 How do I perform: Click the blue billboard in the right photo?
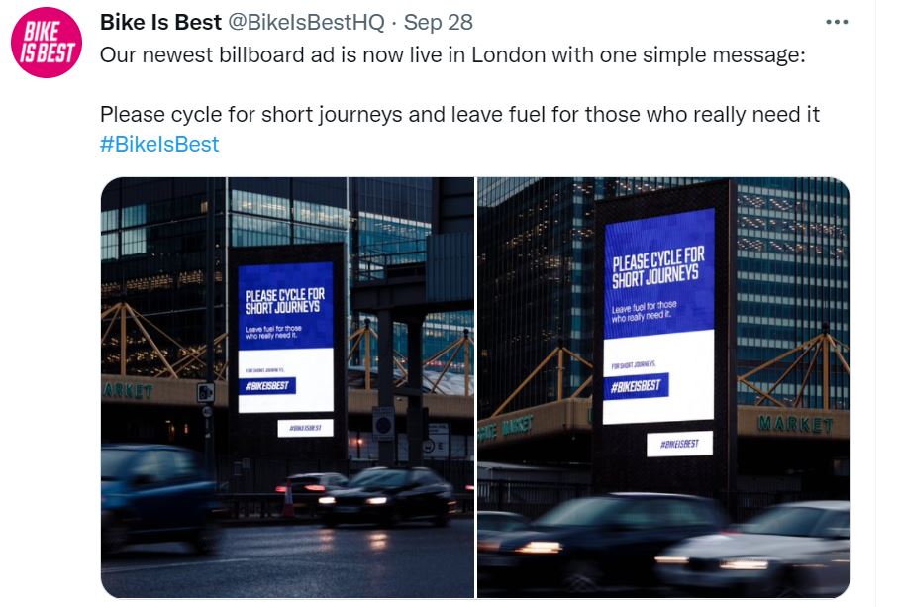coord(659,317)
